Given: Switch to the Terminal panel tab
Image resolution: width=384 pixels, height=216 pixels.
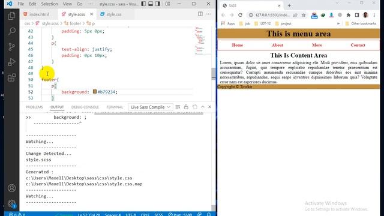Looking at the screenshot, I should pos(115,107).
